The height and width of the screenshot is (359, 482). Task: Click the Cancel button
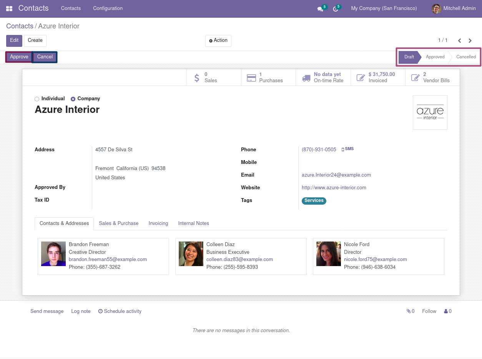click(45, 57)
